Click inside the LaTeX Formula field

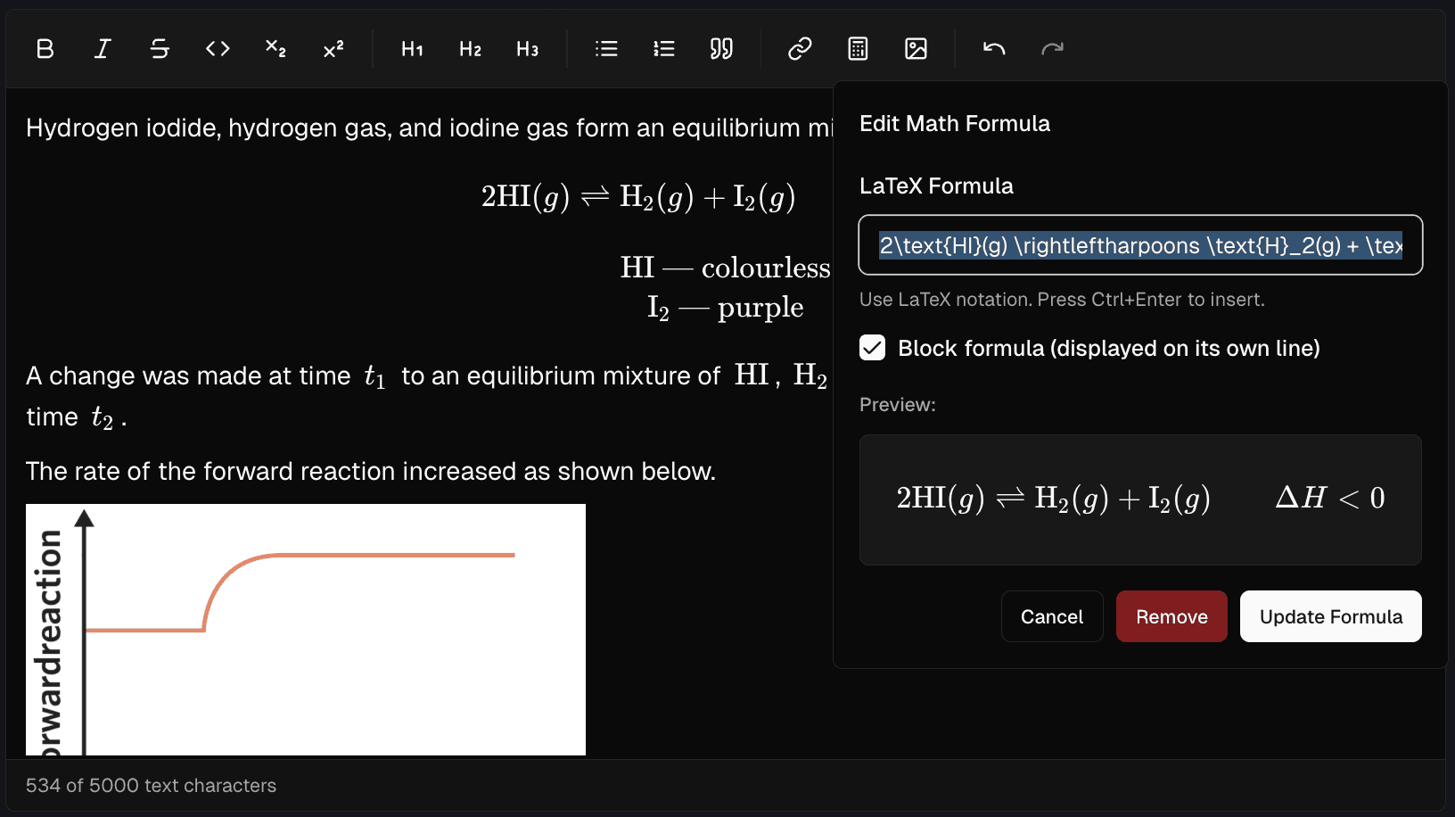pyautogui.click(x=1139, y=244)
